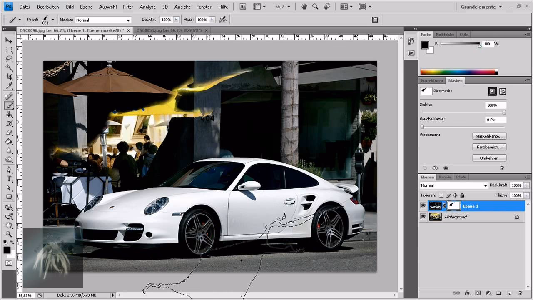Switch to the Kanäle tab
The height and width of the screenshot is (300, 533).
445,177
